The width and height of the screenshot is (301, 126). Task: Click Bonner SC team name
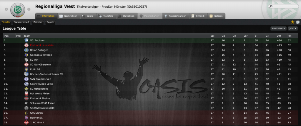pyautogui.click(x=36, y=118)
